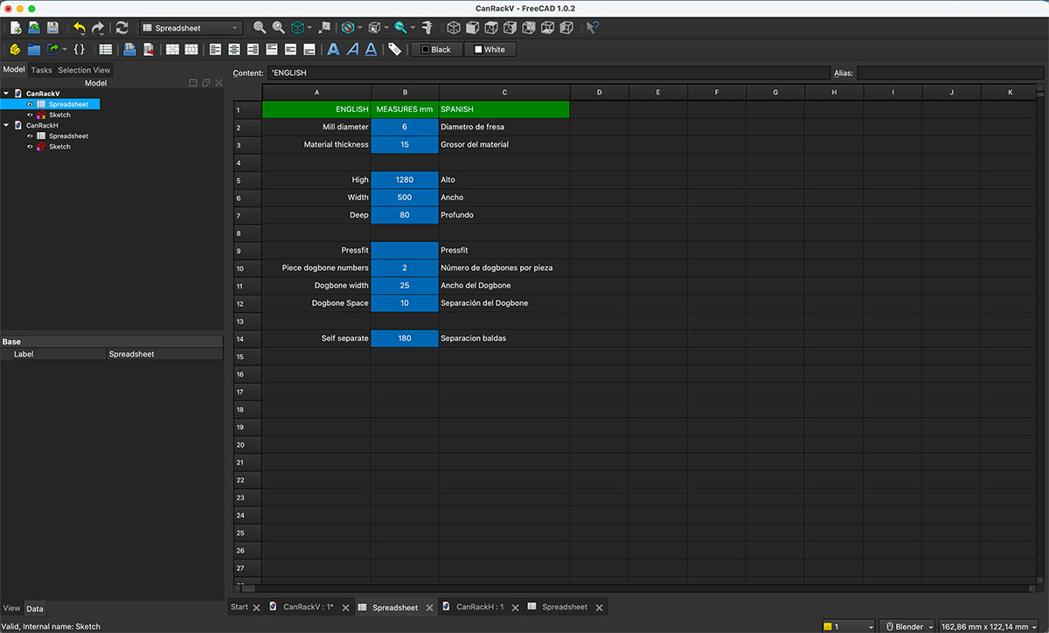Apply italic text style icon
The width and height of the screenshot is (1049, 633).
(352, 50)
